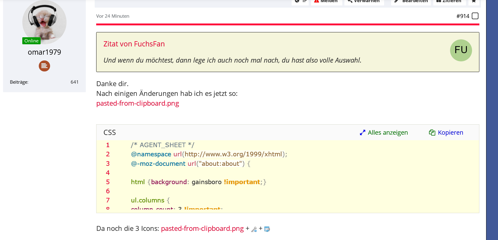
Task: Expand the CSS code with Alles anzeigen
Action: (384, 133)
